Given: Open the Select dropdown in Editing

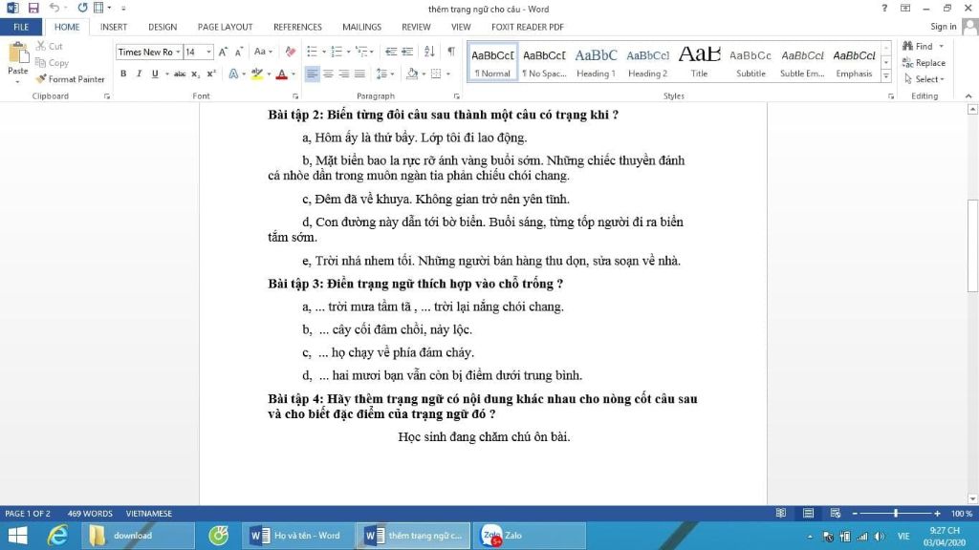Looking at the screenshot, I should [x=925, y=79].
